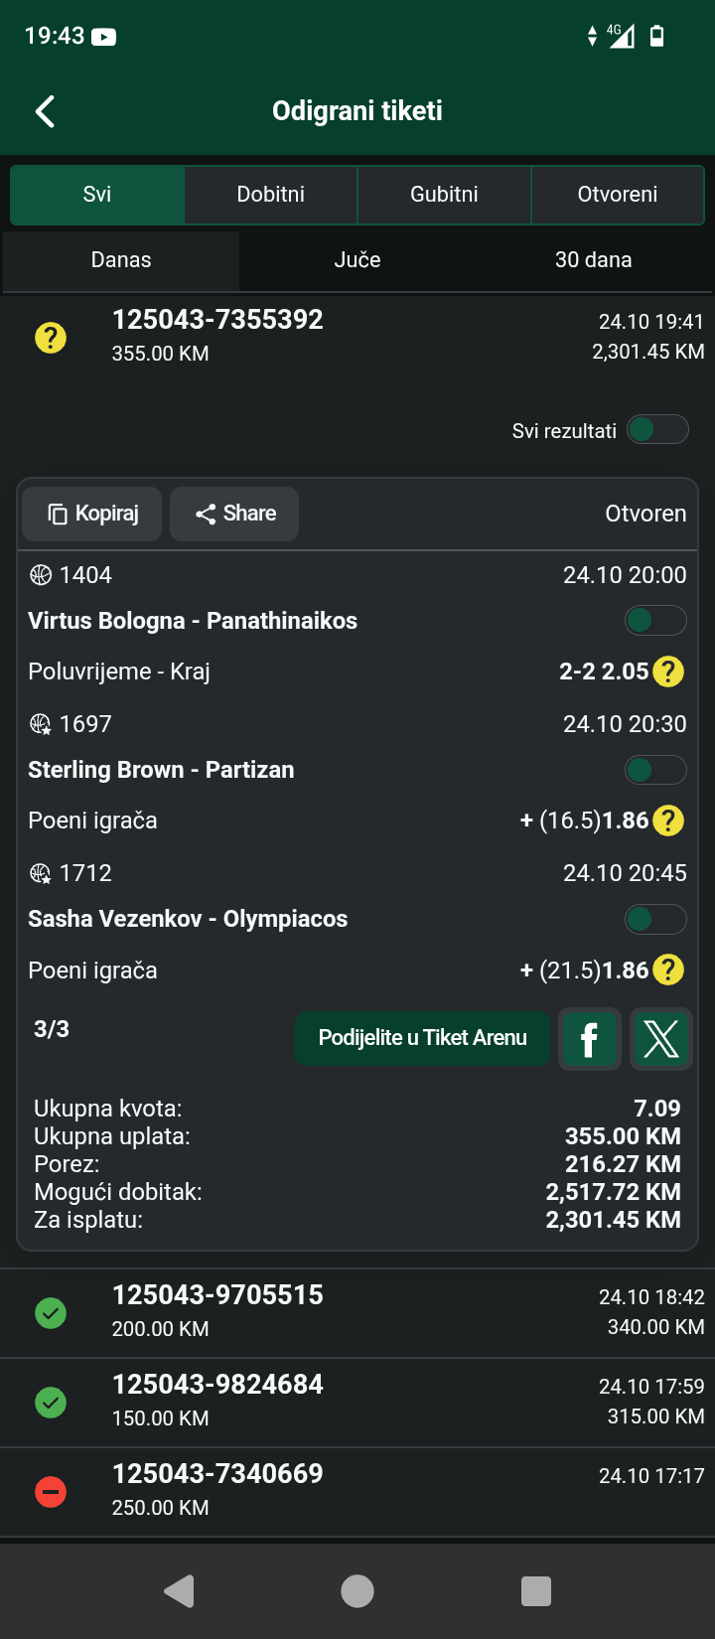Toggle switch for Virtus Bologna - Panathinaikos

click(654, 621)
